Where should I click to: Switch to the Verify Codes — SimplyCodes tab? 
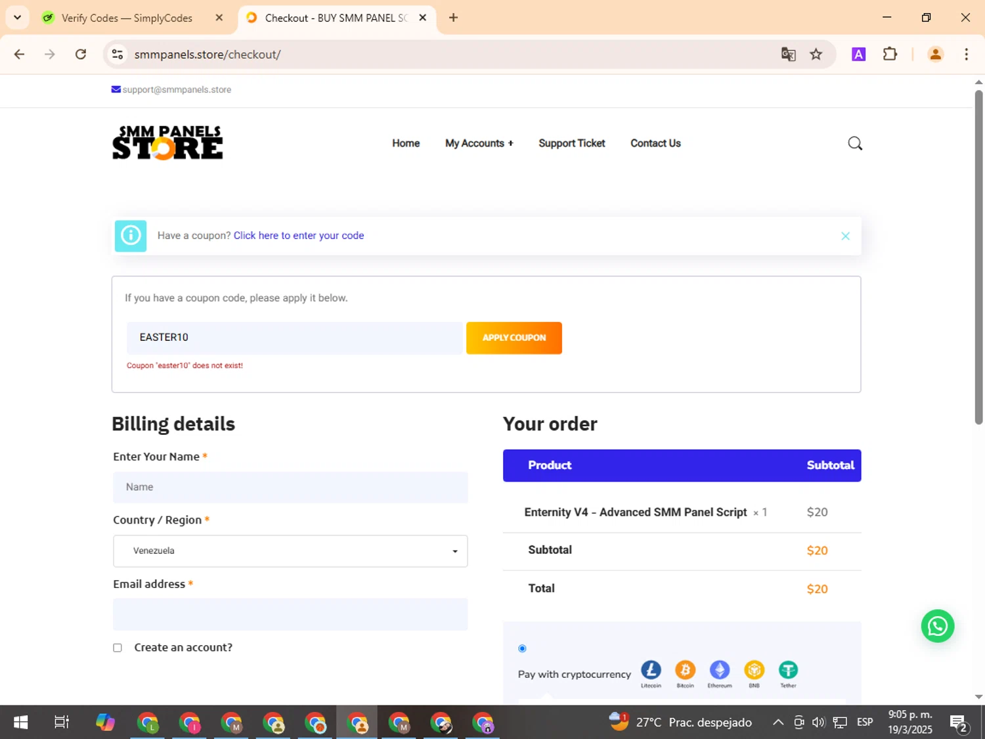[x=127, y=18]
